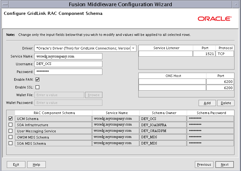Image resolution: width=241 pixels, height=171 pixels.
Task: Select the DEV_SOAINFRA schema owner cell
Action: 163,125
